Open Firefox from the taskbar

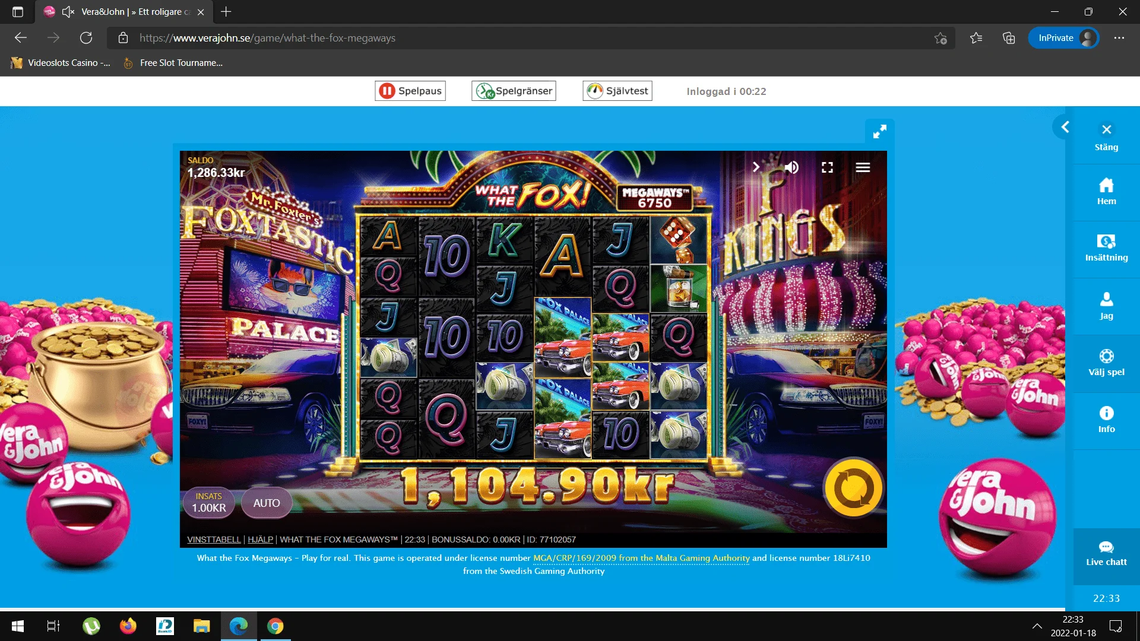click(128, 626)
